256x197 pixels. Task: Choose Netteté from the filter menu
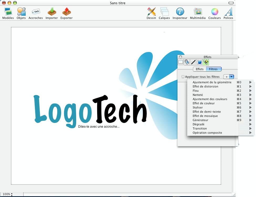tap(198, 95)
